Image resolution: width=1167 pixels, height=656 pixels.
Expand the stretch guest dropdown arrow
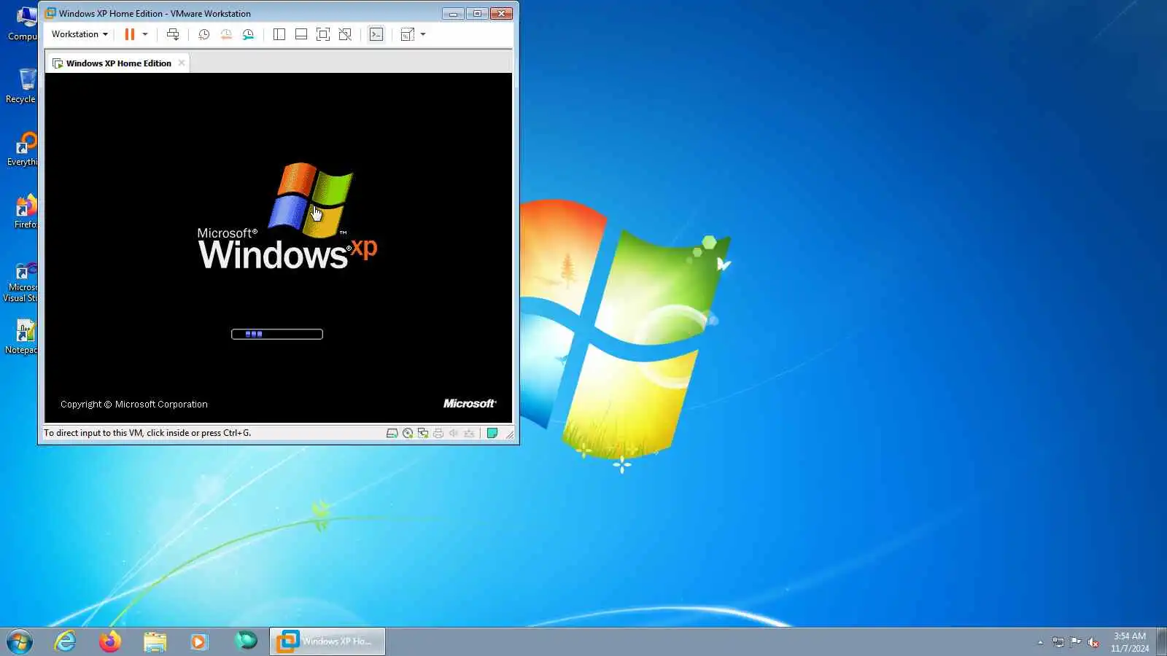(423, 34)
